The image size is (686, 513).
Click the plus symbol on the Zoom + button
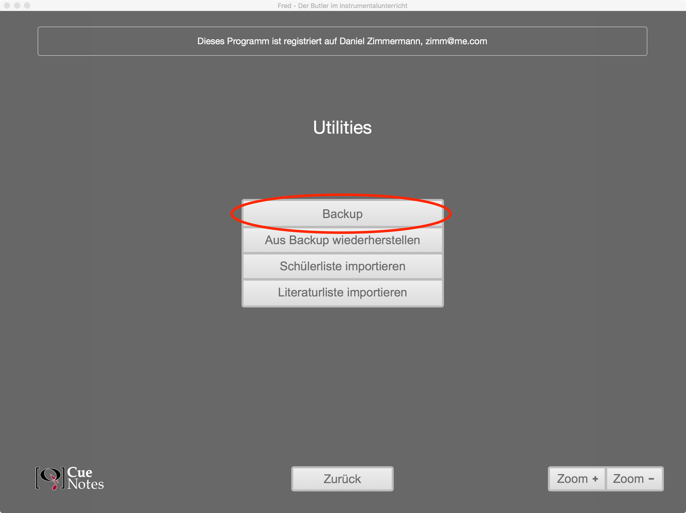(595, 479)
